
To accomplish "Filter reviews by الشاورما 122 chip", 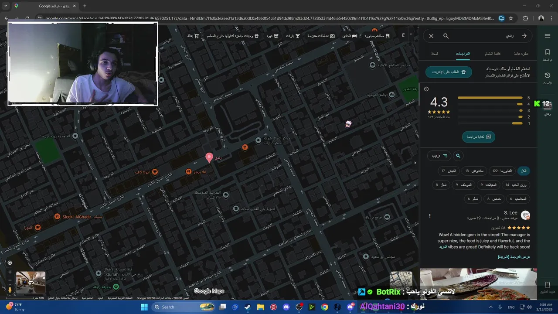I will [502, 171].
